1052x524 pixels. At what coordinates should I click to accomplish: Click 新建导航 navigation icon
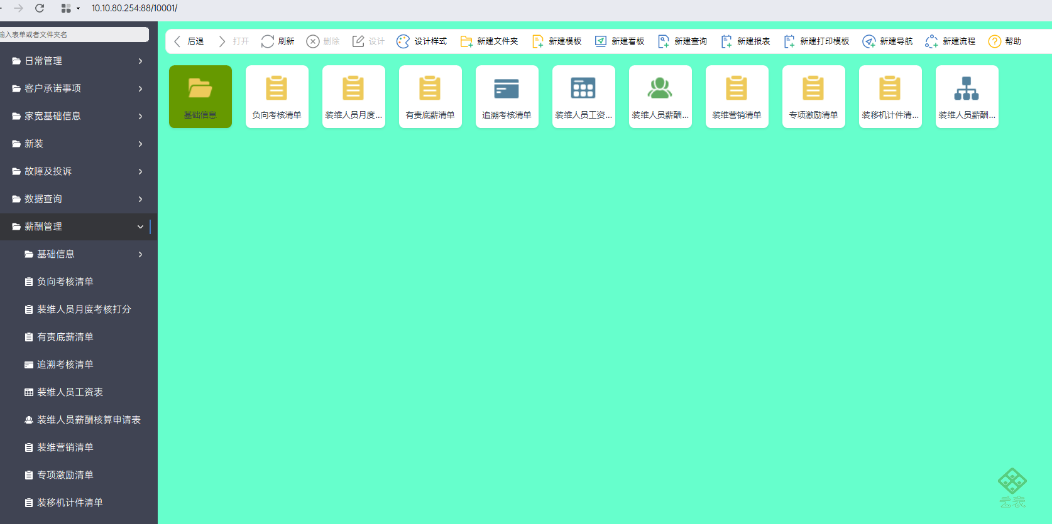coord(869,41)
